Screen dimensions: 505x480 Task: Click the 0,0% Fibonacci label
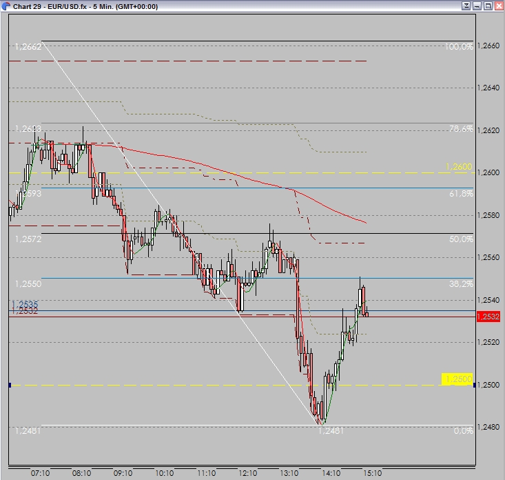(x=464, y=430)
